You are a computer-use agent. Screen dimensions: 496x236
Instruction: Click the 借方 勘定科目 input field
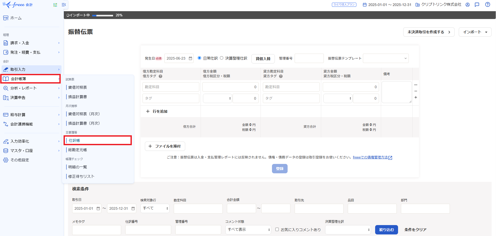[x=171, y=87]
